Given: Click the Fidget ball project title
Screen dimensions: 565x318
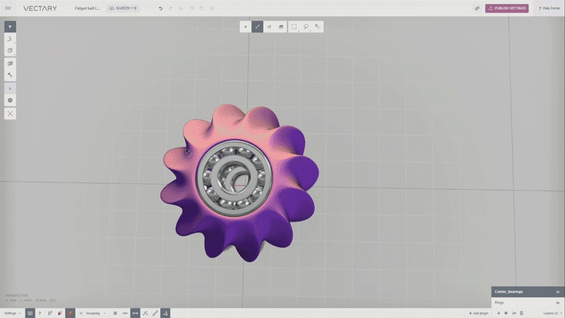Looking at the screenshot, I should 88,8.
